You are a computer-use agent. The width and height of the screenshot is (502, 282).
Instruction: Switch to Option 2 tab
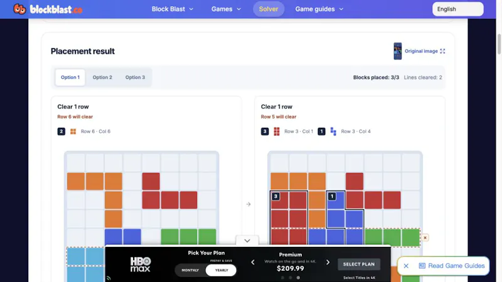[102, 77]
